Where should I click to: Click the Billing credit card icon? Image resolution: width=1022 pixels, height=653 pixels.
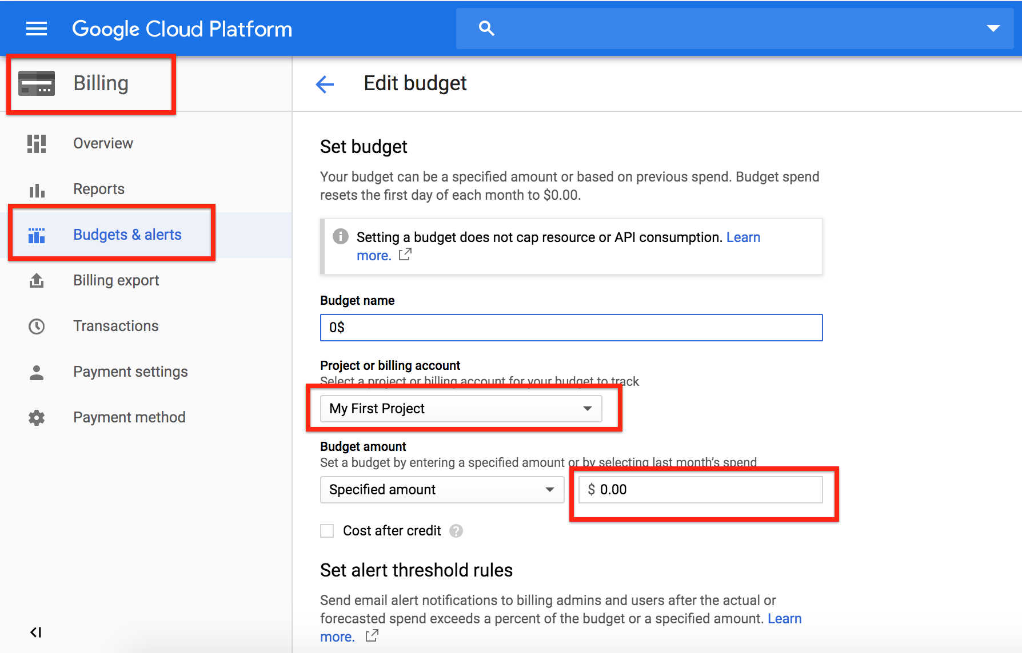[x=37, y=83]
